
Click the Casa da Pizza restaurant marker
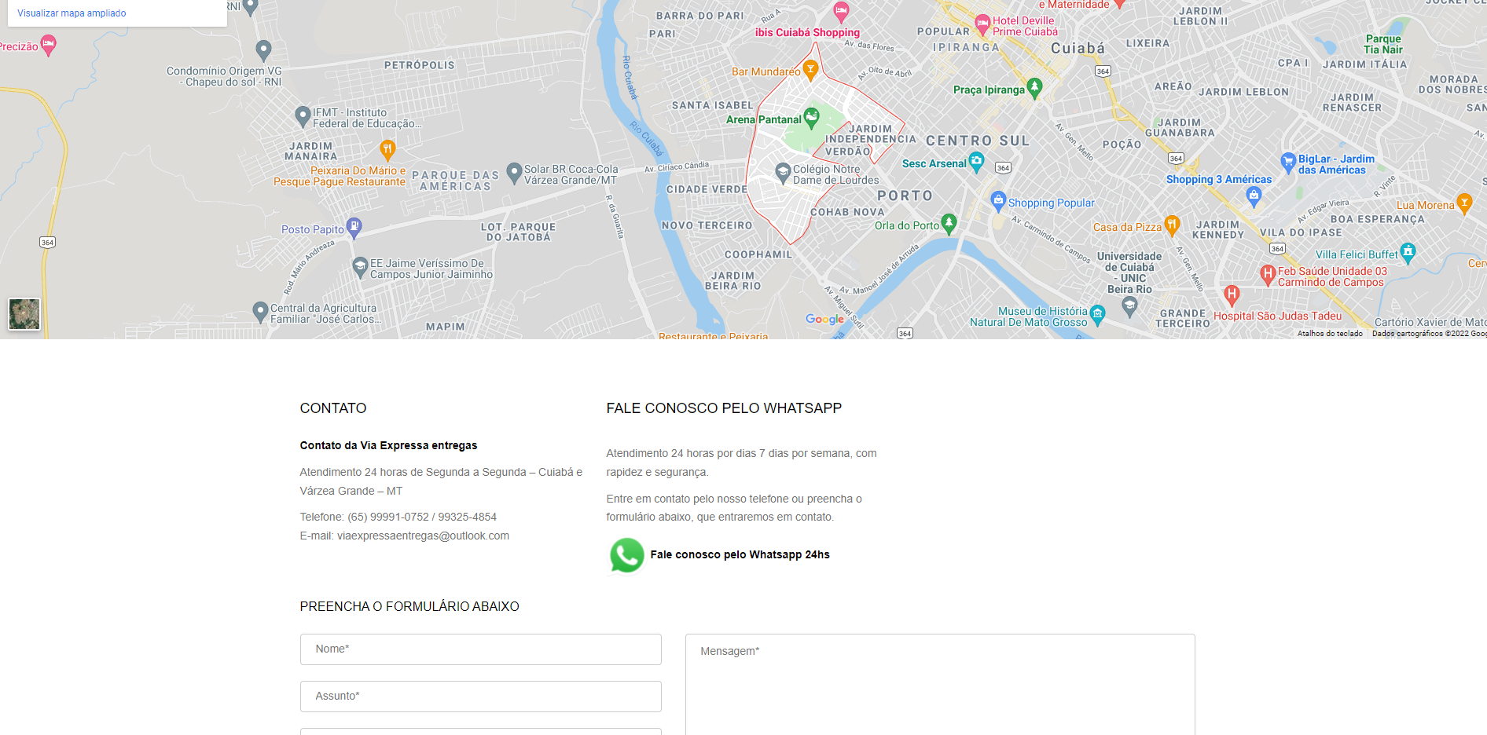point(1172,226)
